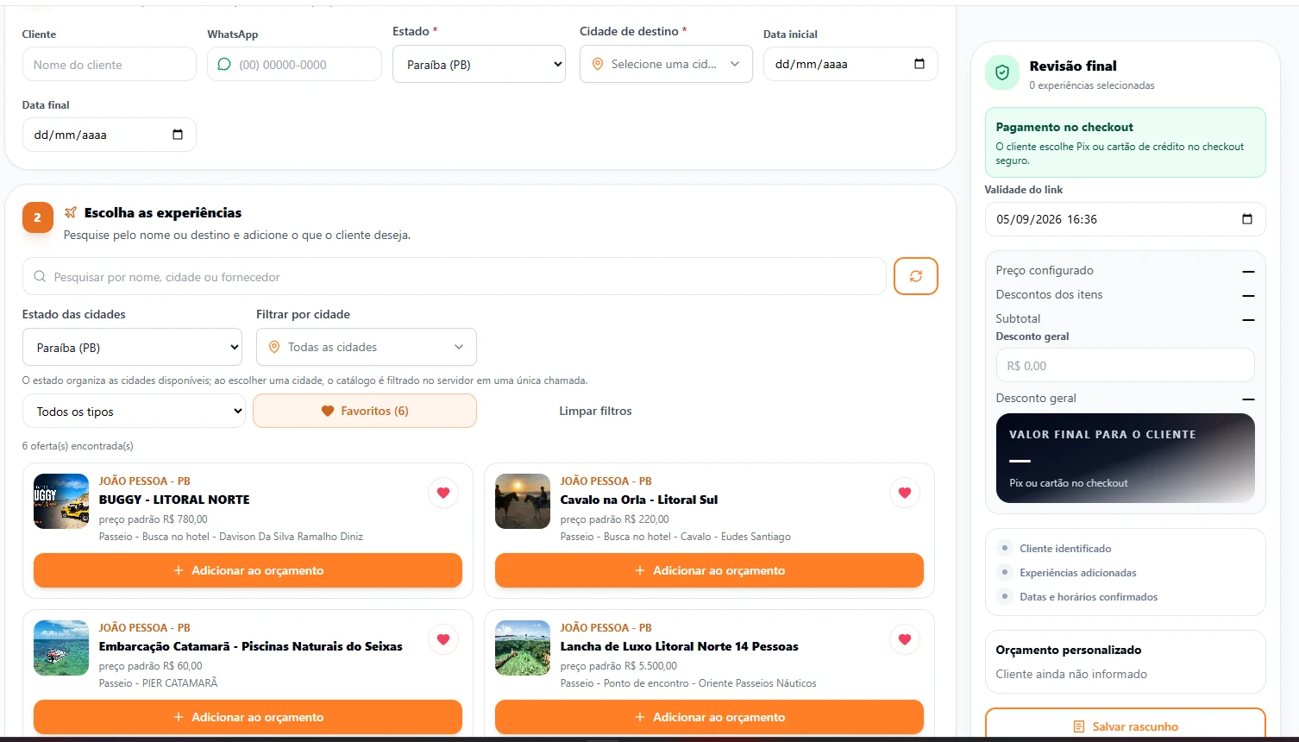
Task: Expand Filtrar por cidade dropdown
Action: coord(367,347)
